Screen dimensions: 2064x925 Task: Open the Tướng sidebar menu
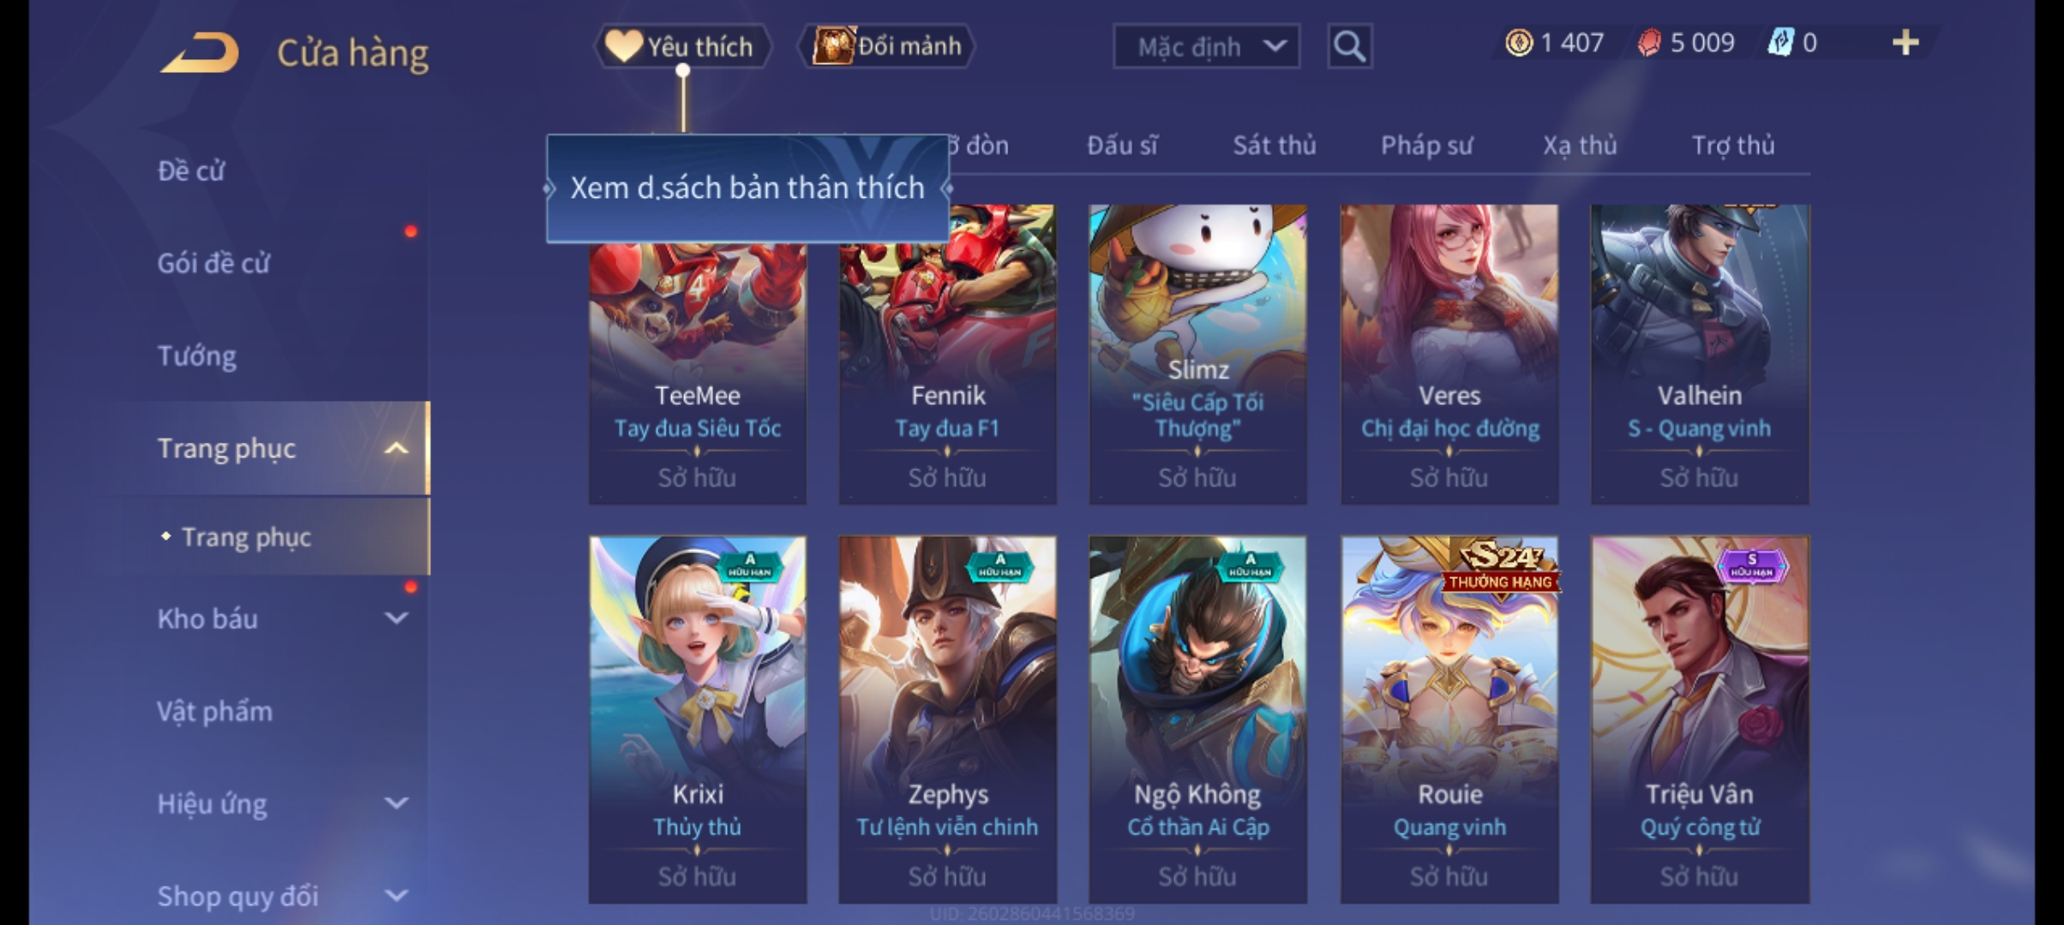coord(197,355)
